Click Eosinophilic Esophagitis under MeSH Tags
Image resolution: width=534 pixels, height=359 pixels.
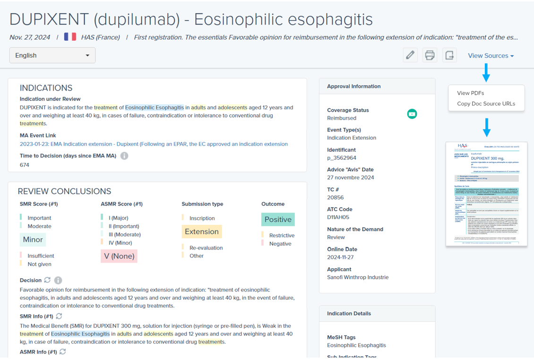pos(357,345)
